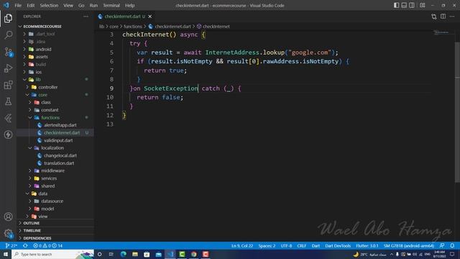The height and width of the screenshot is (259, 460).
Task: Open the Accounts icon in the activity bar
Action: tap(8, 217)
